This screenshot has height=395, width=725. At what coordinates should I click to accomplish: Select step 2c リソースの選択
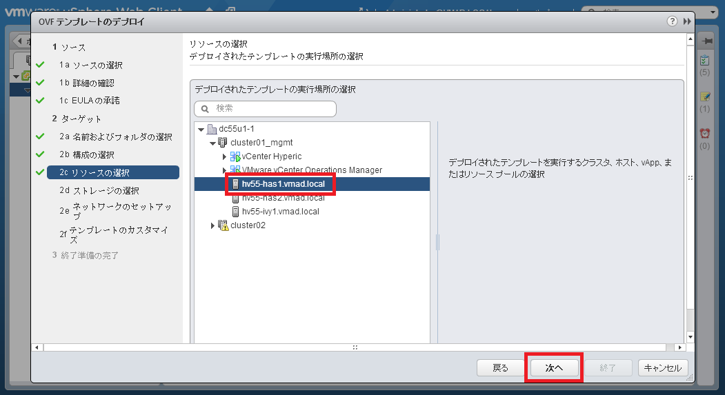(x=113, y=172)
